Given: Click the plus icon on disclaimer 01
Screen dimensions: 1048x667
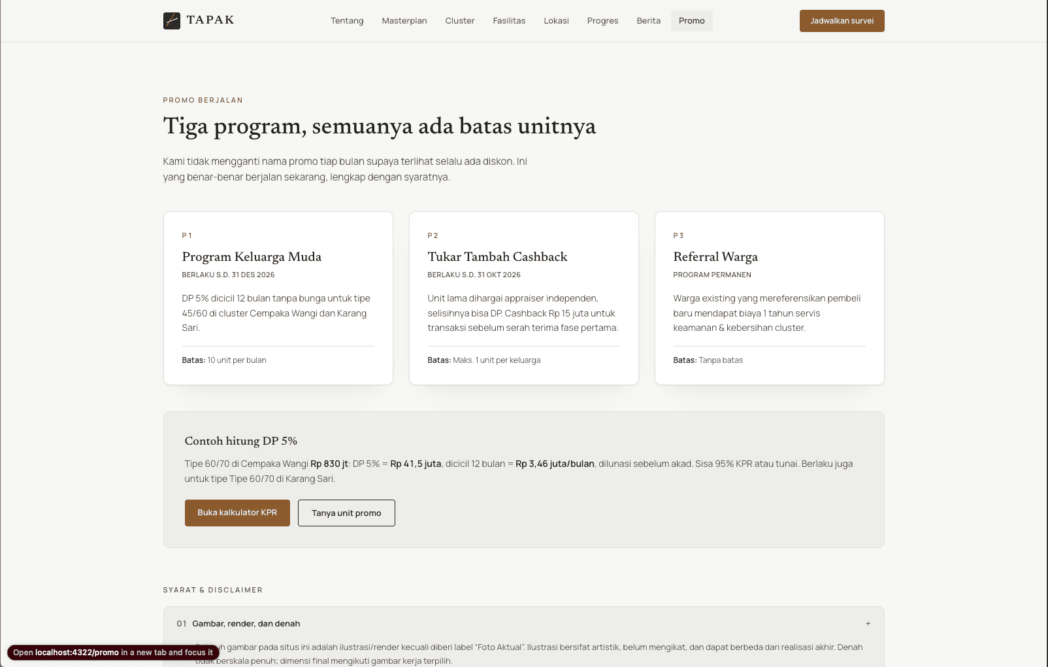Looking at the screenshot, I should (x=868, y=623).
